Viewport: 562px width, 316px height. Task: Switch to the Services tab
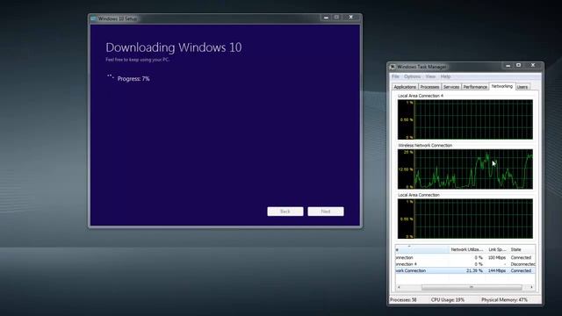(x=450, y=87)
